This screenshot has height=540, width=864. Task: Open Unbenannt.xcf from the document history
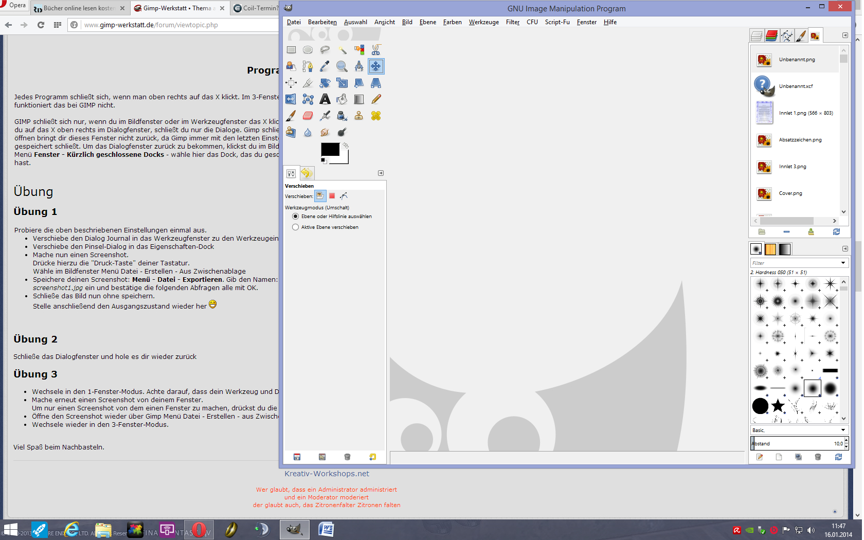(796, 86)
